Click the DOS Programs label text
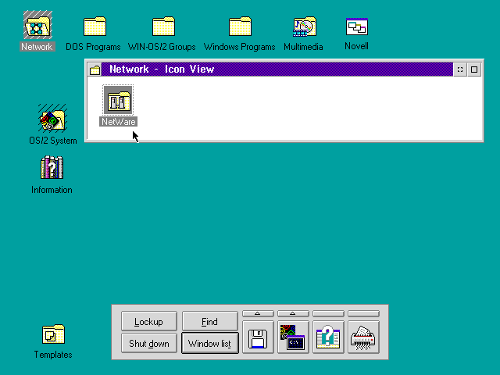The width and height of the screenshot is (500, 375). click(93, 47)
